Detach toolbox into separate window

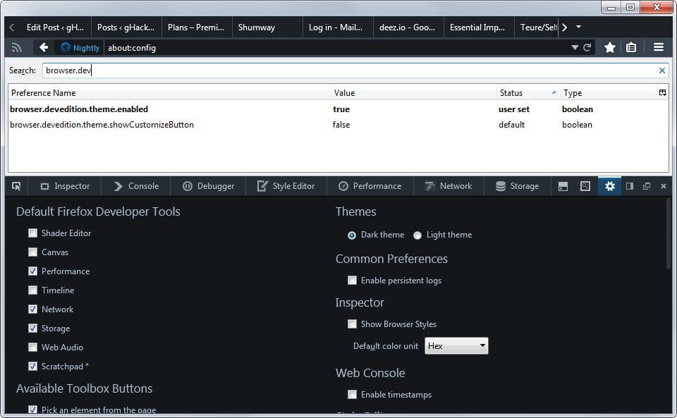click(x=647, y=186)
